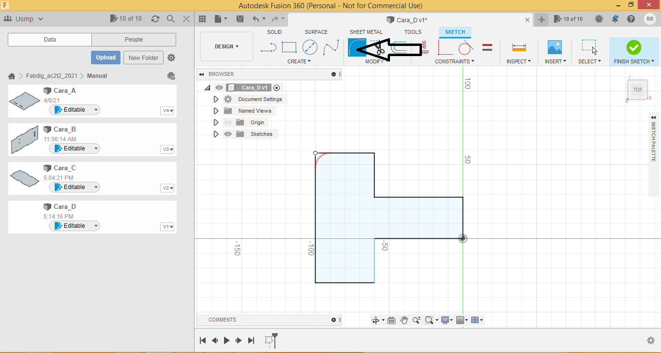This screenshot has height=353, width=661.
Task: Switch to the People tab
Action: (134, 40)
